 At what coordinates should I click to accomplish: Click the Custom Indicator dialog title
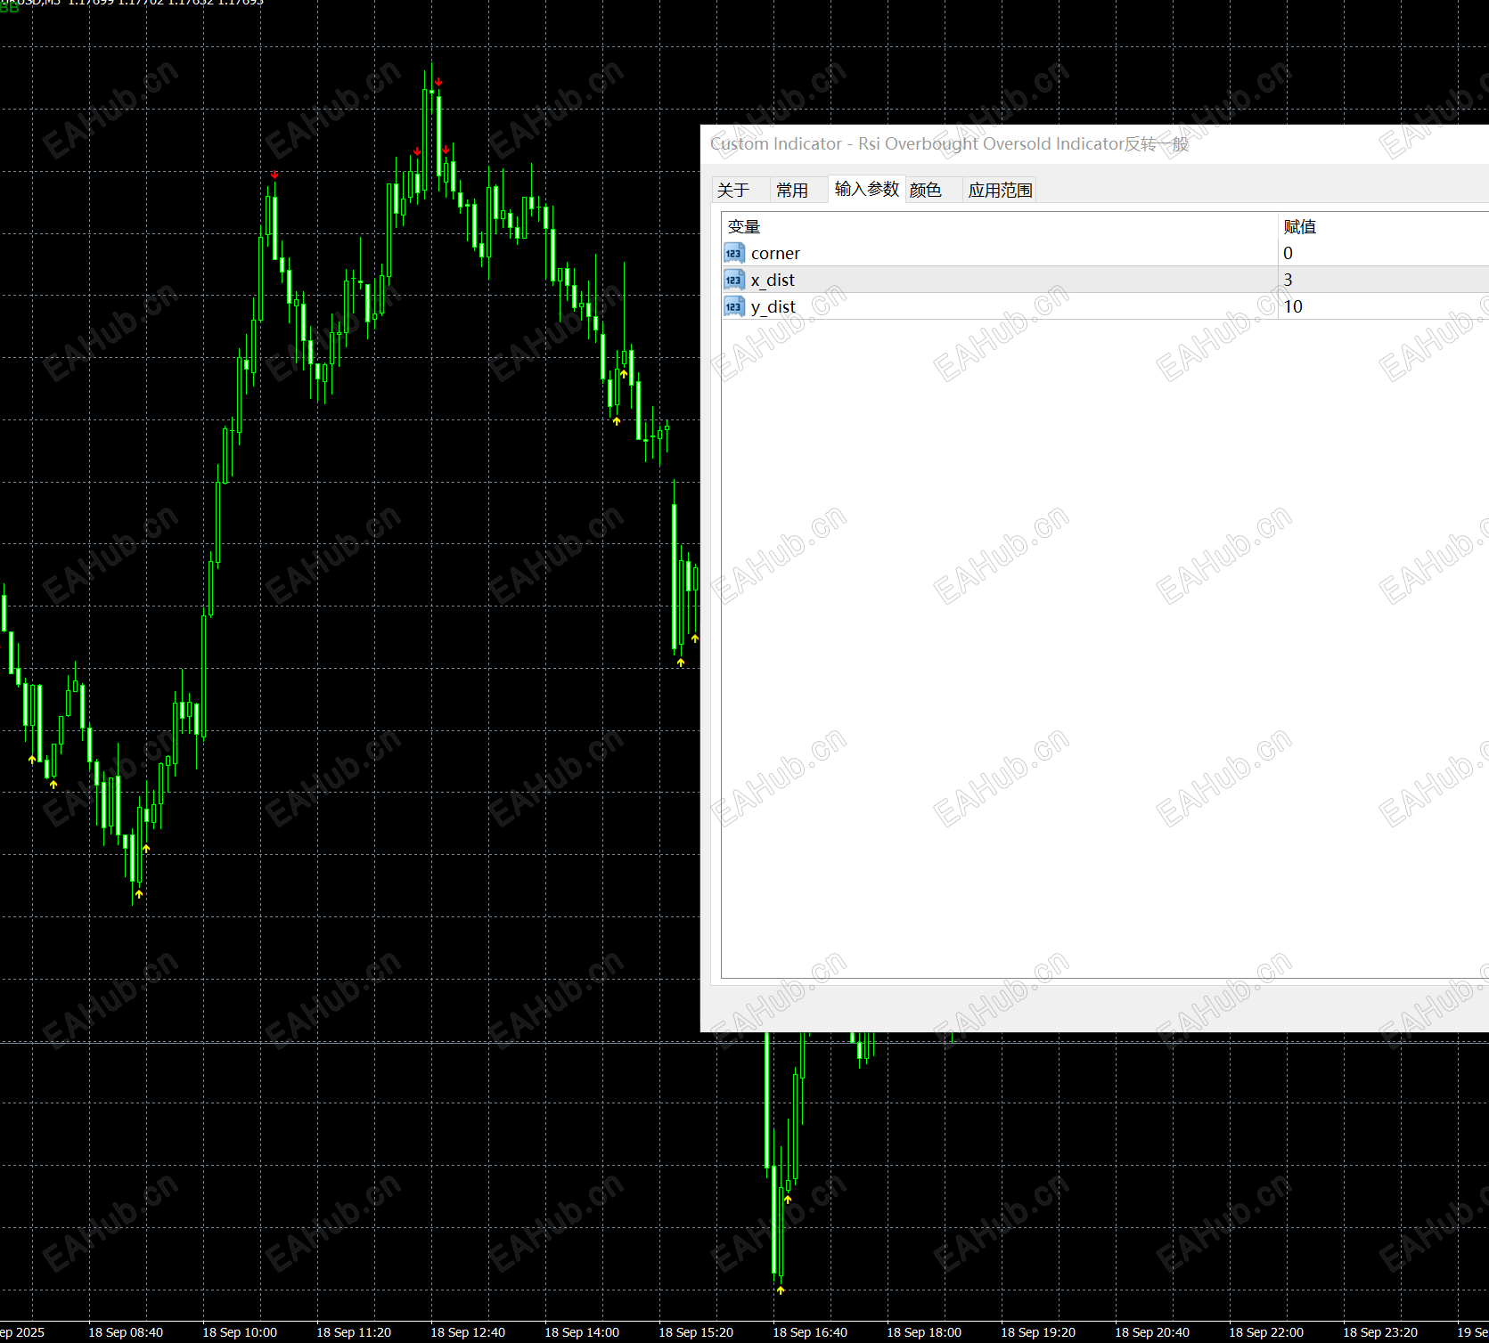tap(949, 143)
